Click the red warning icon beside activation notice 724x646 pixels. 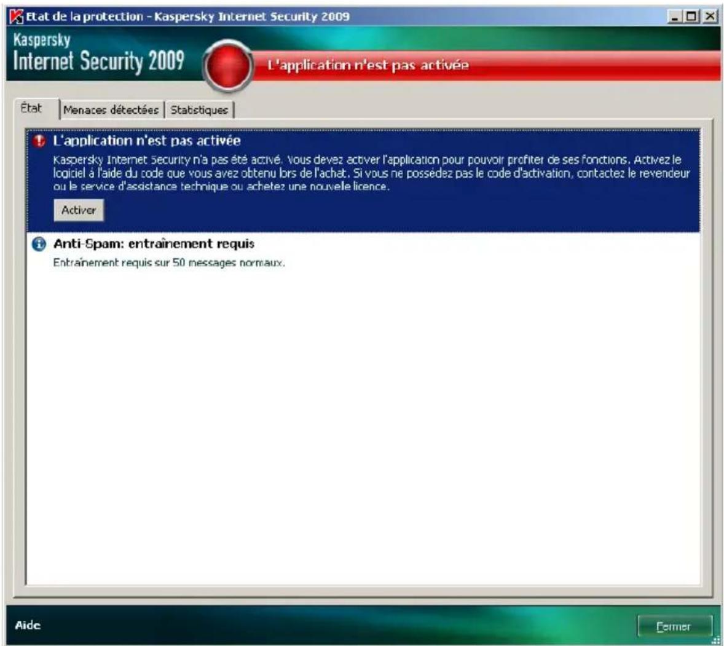[x=39, y=140]
